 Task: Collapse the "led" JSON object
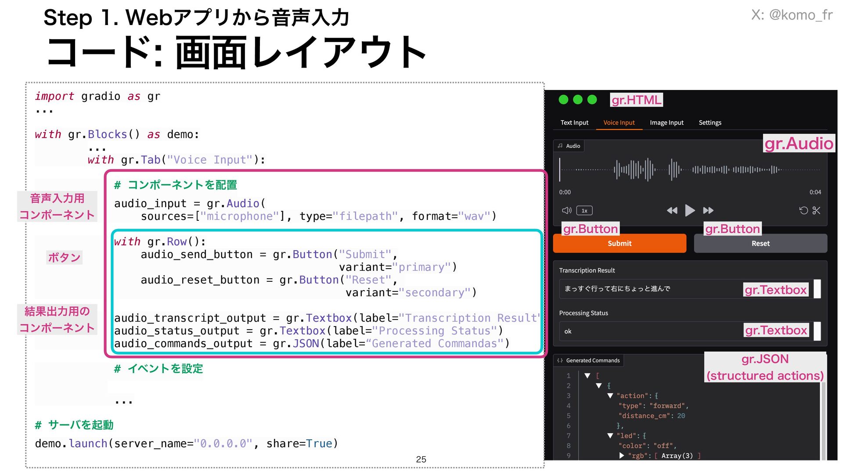pyautogui.click(x=610, y=436)
